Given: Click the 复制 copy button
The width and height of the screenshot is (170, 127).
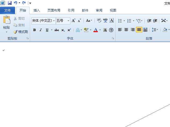Looking at the screenshot, I should click(19, 25).
